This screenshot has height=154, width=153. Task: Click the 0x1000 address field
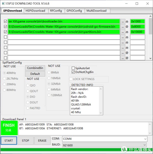[137, 21]
